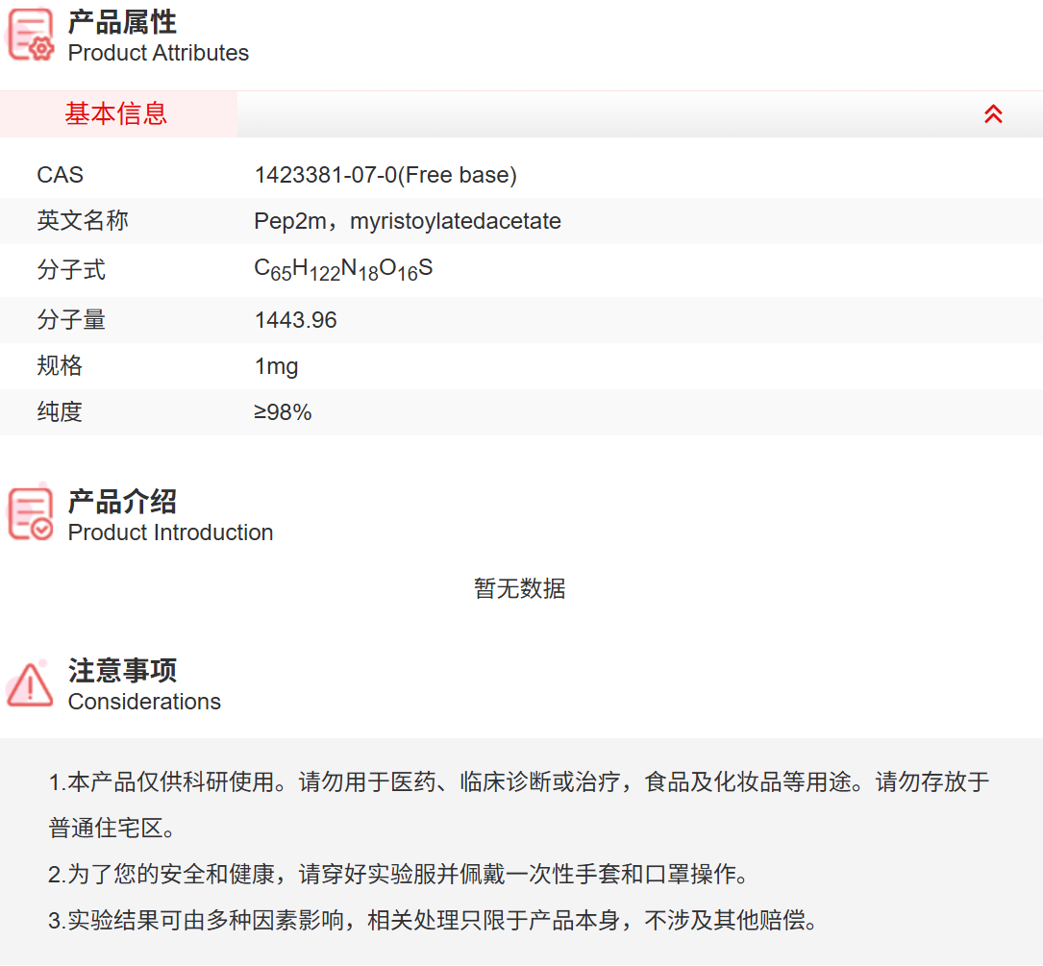Click the 注意事项 heading
1043x966 pixels.
(122, 670)
